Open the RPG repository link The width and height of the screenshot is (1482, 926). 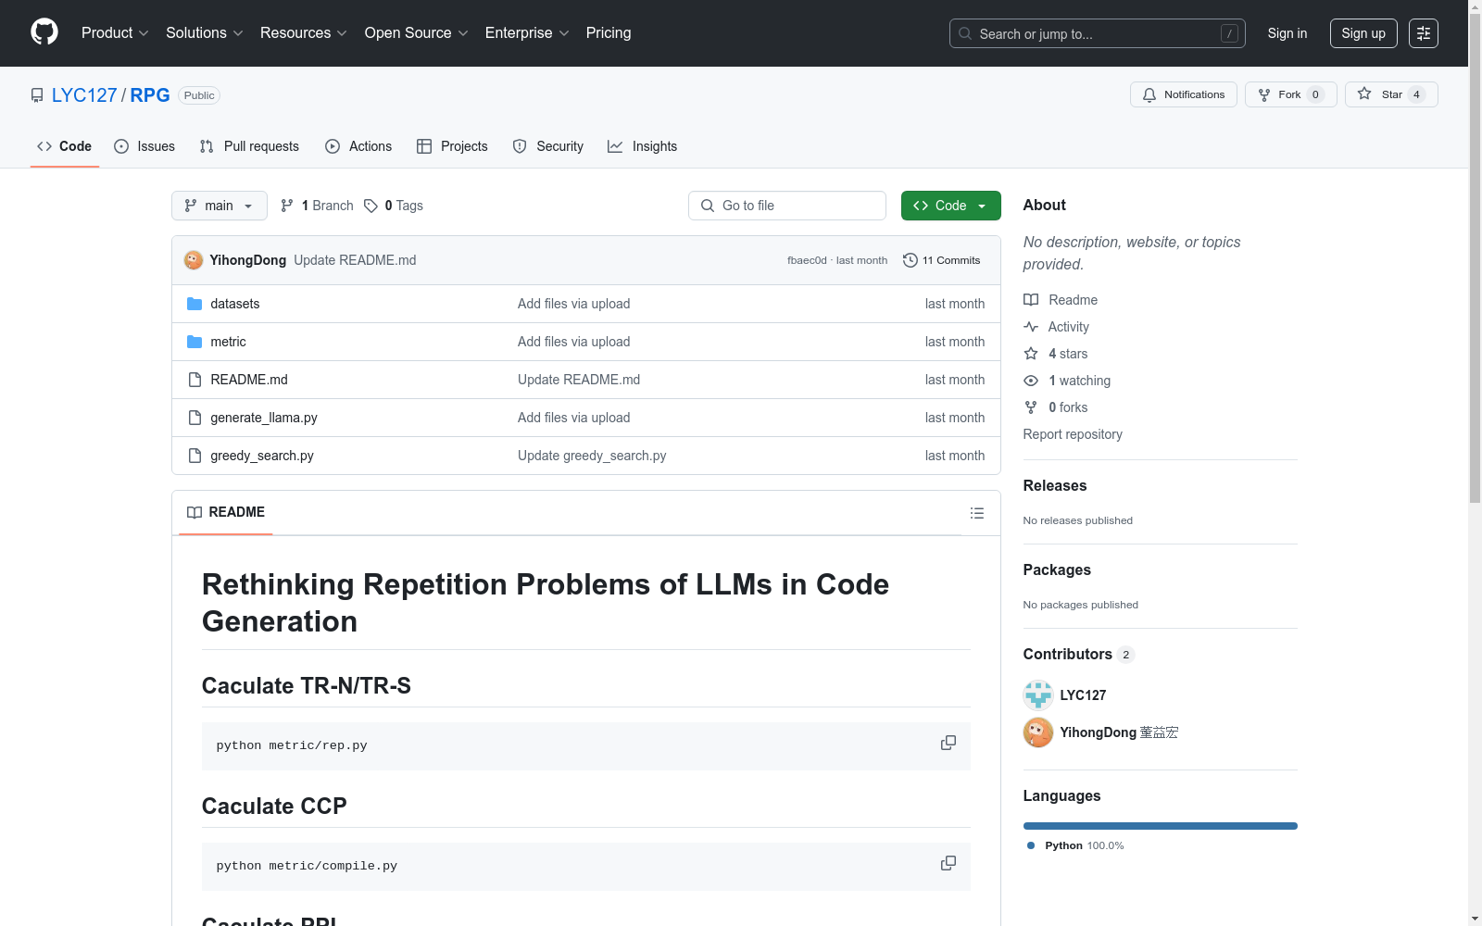pyautogui.click(x=150, y=95)
